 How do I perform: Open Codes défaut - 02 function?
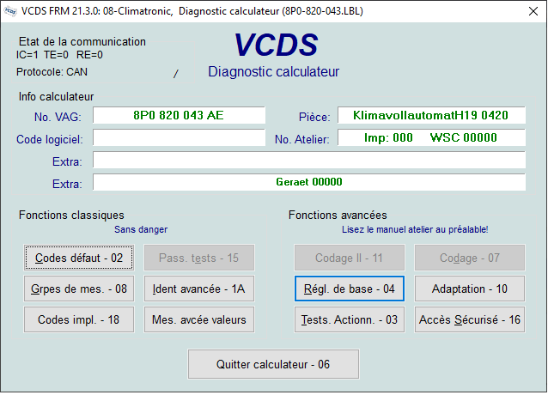pyautogui.click(x=79, y=258)
